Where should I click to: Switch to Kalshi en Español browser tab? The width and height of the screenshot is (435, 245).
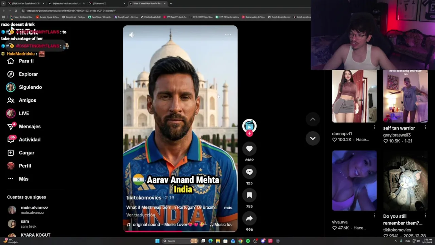[26, 3]
